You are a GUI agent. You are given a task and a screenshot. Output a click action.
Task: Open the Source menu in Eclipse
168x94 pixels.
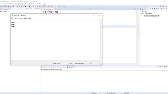coord(6,4)
